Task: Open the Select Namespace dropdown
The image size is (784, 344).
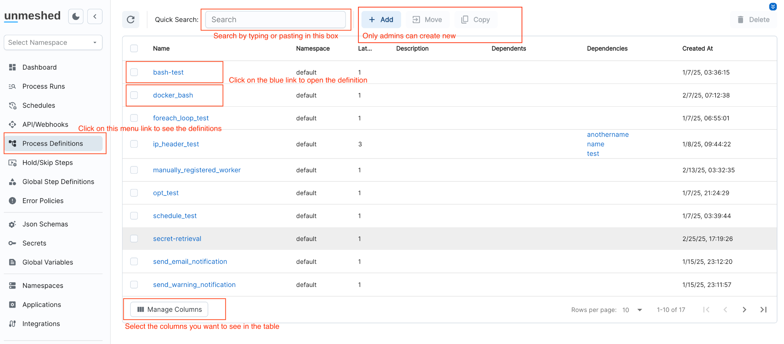Action: [x=53, y=42]
